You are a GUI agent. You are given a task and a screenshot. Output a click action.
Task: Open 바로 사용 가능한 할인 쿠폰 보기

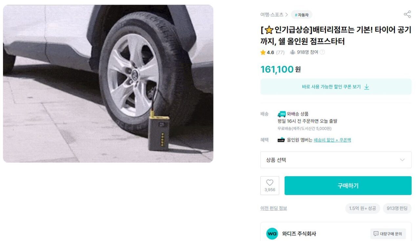[336, 87]
